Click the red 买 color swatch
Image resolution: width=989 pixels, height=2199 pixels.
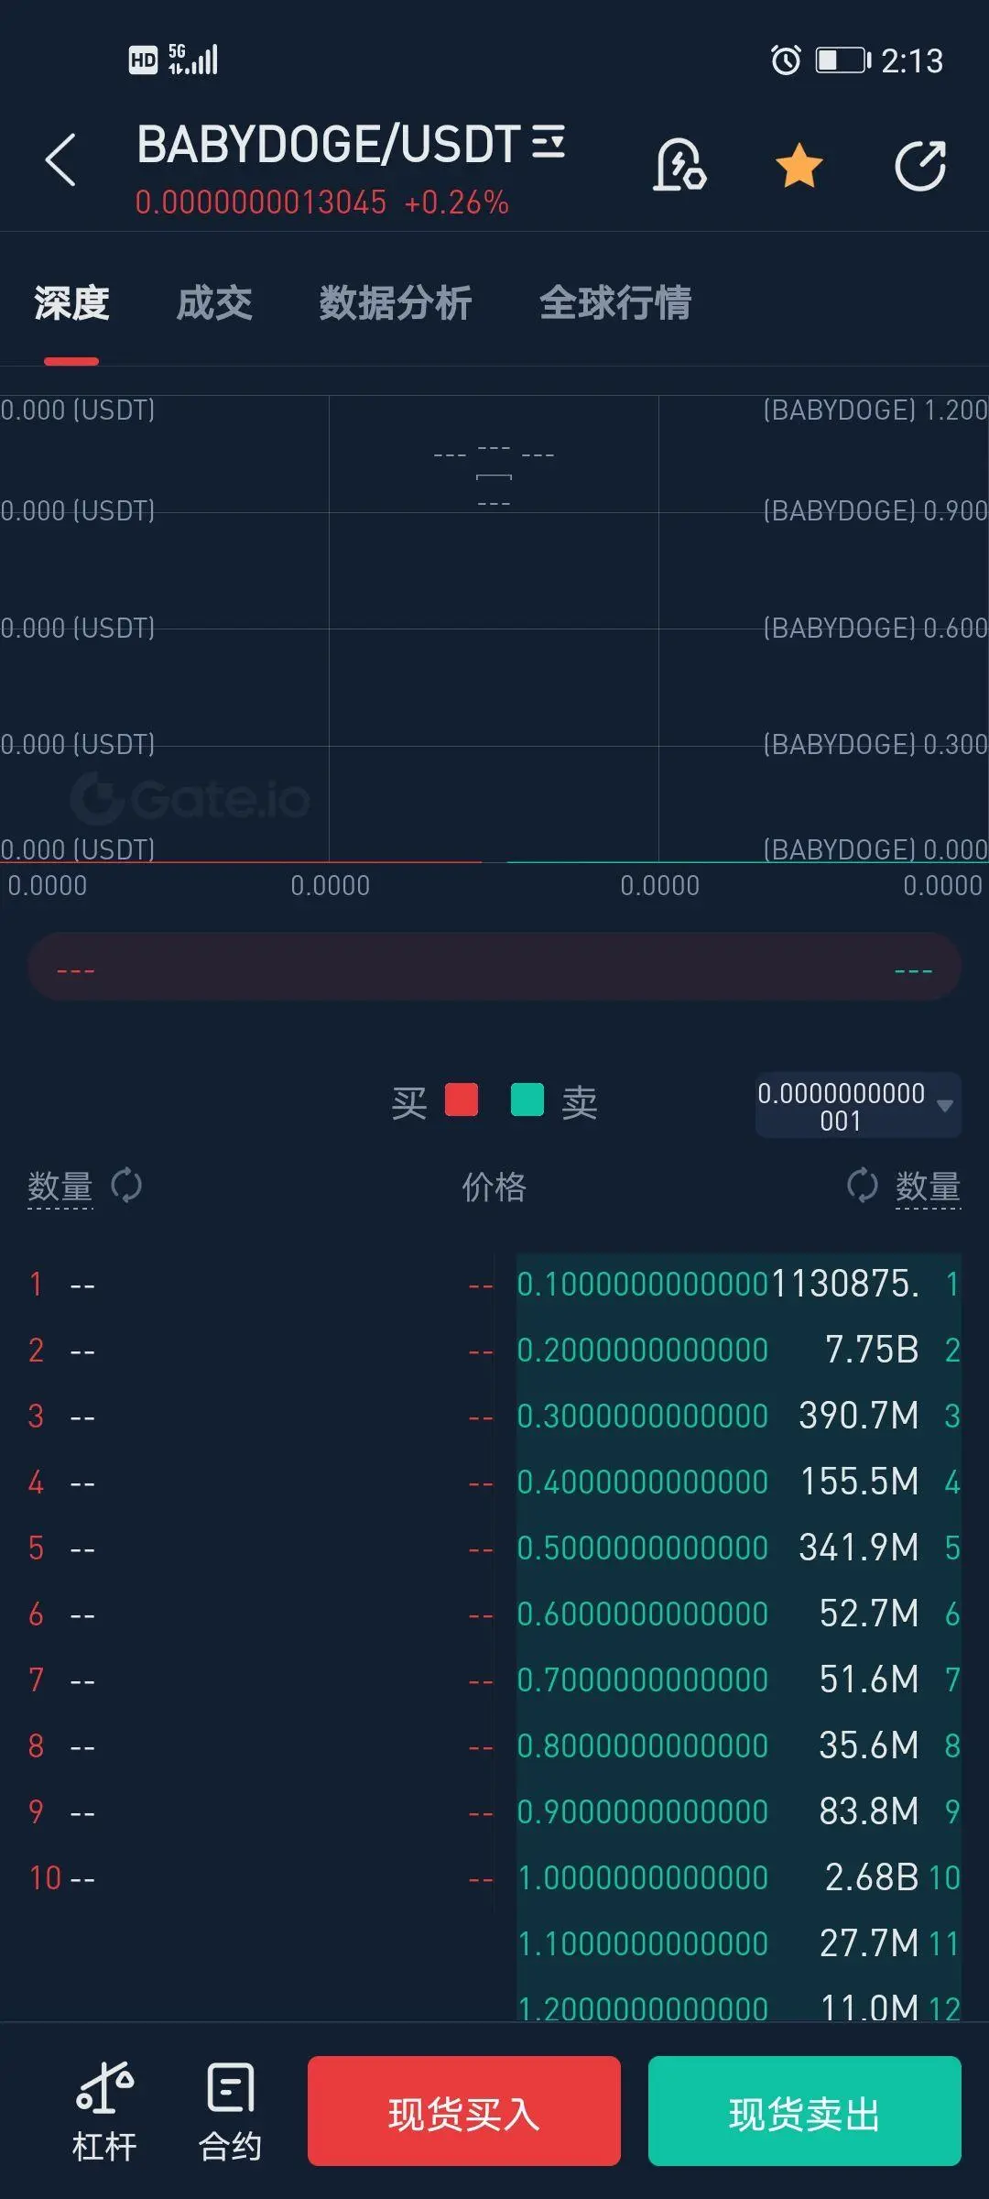click(462, 1099)
